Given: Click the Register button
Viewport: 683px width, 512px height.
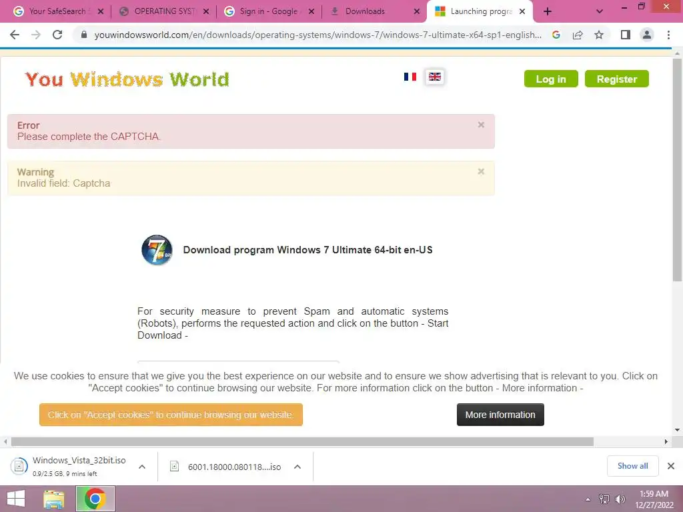Looking at the screenshot, I should pos(617,79).
